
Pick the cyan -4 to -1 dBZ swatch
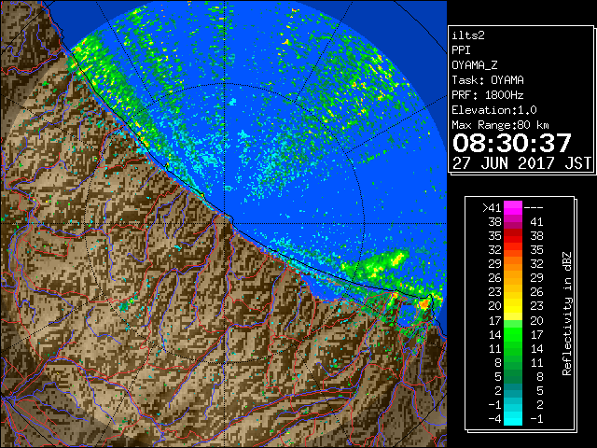point(513,418)
